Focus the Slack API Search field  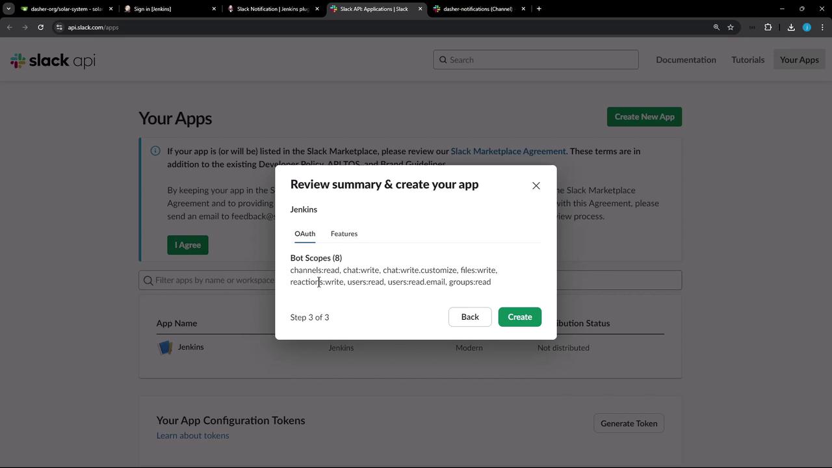pyautogui.click(x=536, y=60)
